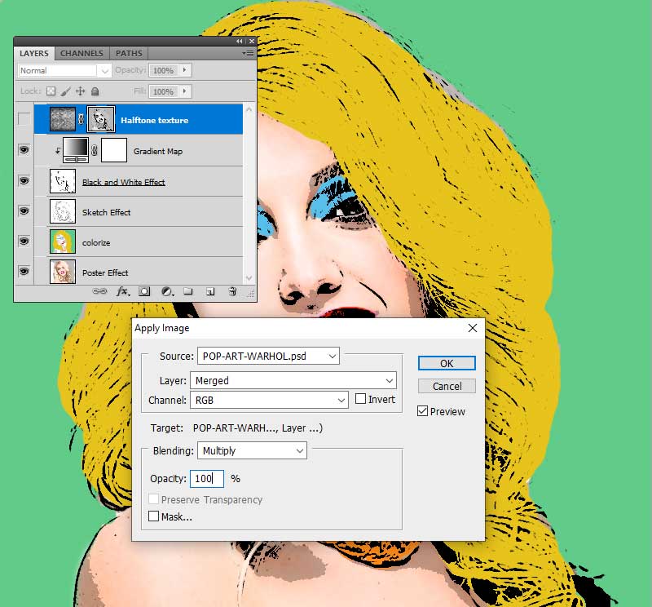Screen dimensions: 652x607
Task: Lock position move icon
Action: (x=80, y=91)
